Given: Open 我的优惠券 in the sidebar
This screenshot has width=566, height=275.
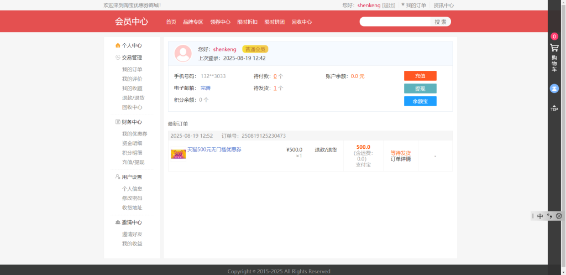Looking at the screenshot, I should tap(135, 134).
